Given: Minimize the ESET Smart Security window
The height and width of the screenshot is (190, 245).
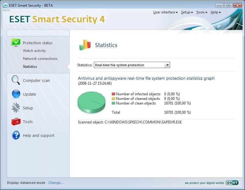Looking at the screenshot, I should pos(219,5).
